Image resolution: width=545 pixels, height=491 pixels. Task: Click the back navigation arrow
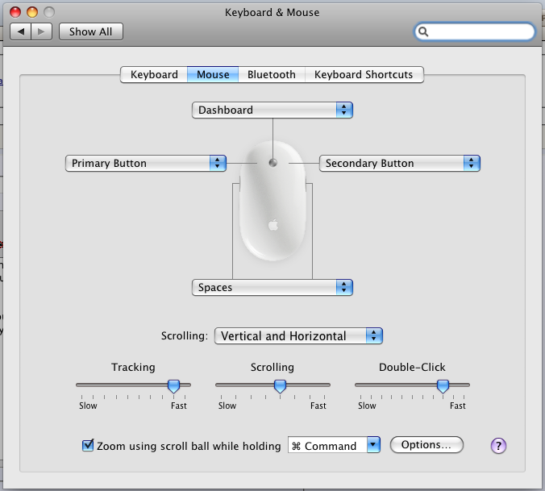(20, 31)
